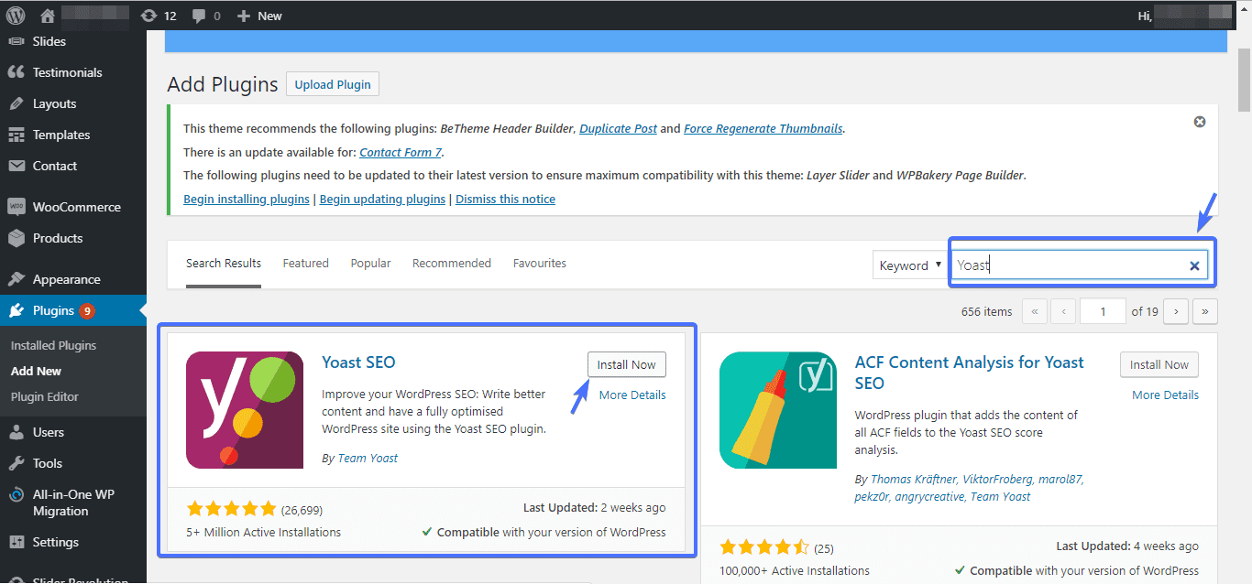Open the Duplicate Post link
The image size is (1252, 584).
pyautogui.click(x=618, y=128)
